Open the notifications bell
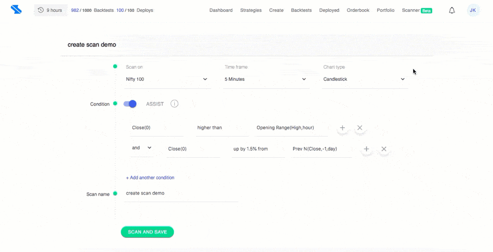Image resolution: width=493 pixels, height=252 pixels. click(452, 10)
